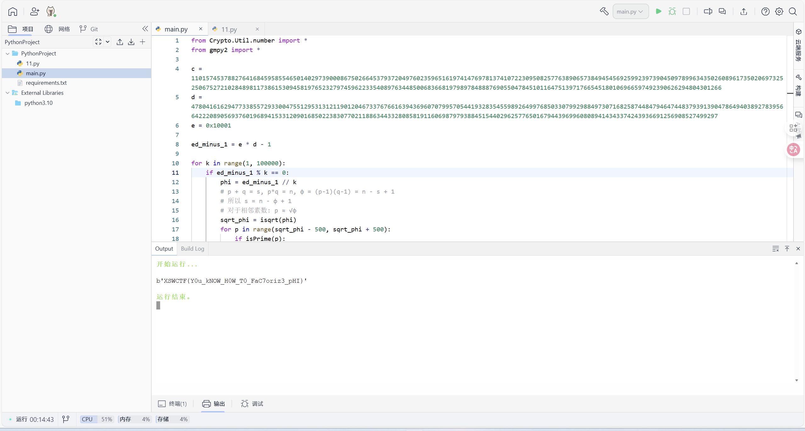This screenshot has width=805, height=431.
Task: Collapse the PythonProject tree node
Action: (x=7, y=53)
